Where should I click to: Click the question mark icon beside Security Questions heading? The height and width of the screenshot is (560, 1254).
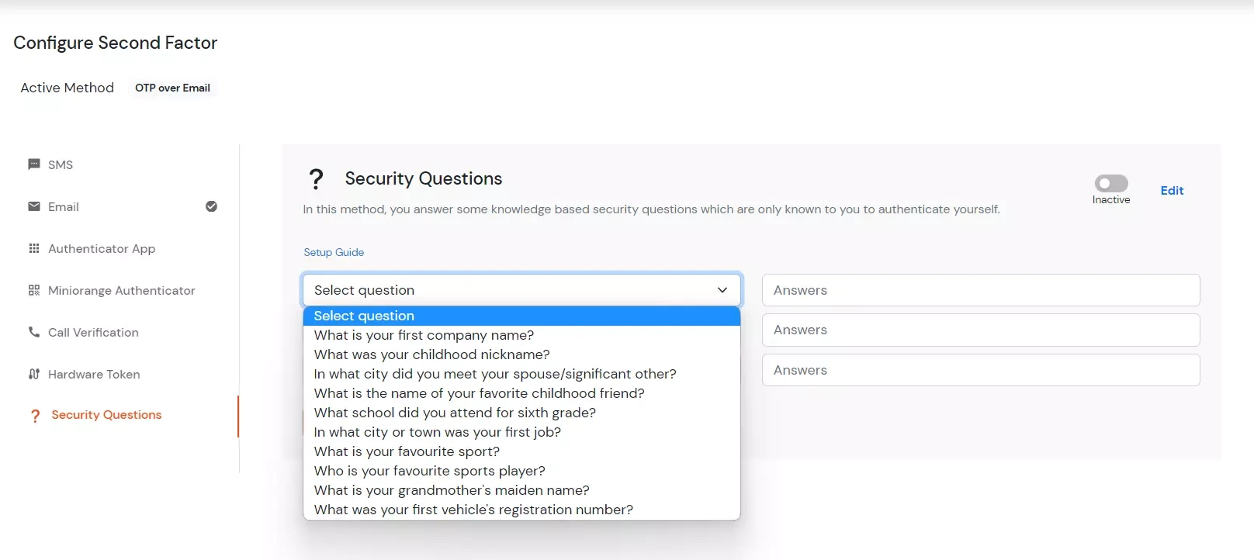[316, 178]
